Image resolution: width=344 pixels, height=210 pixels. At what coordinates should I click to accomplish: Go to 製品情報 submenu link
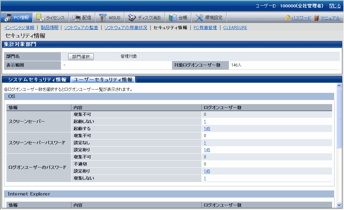(x=49, y=28)
